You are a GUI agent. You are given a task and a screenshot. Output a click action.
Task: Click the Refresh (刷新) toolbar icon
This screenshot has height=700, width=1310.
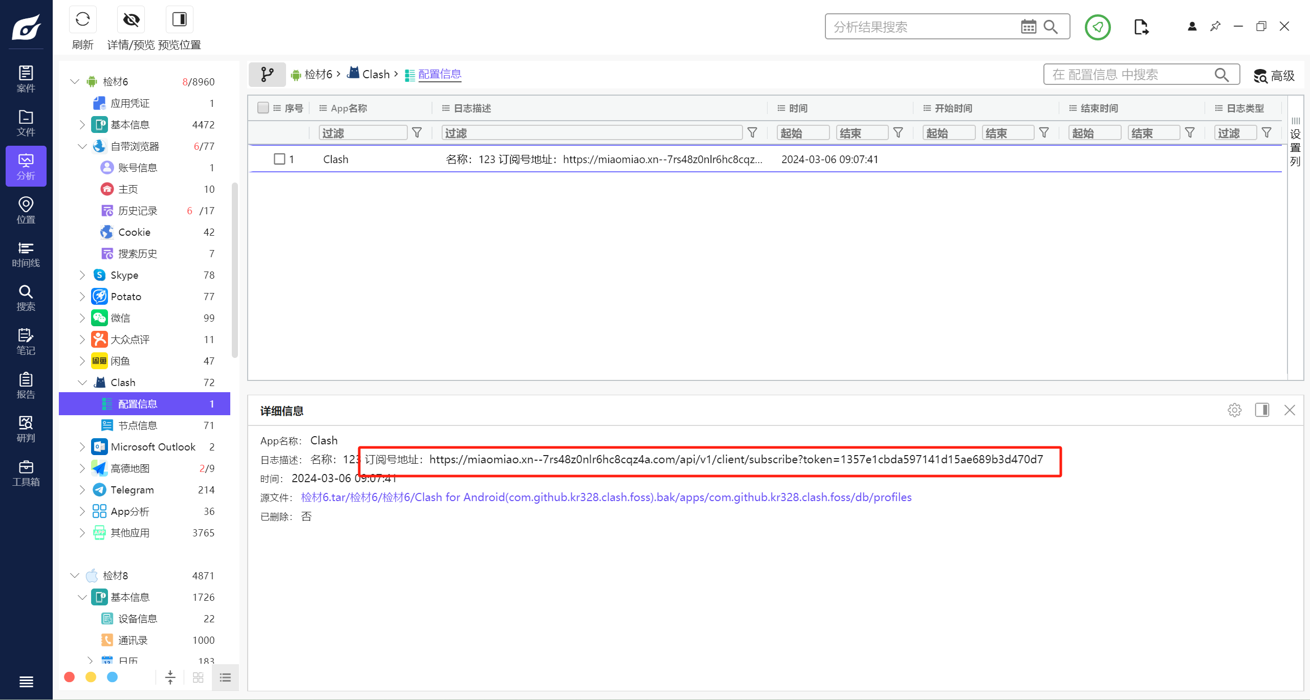pos(82,20)
